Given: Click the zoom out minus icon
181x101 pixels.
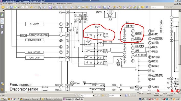Looking at the screenshot, I should point(66,7).
